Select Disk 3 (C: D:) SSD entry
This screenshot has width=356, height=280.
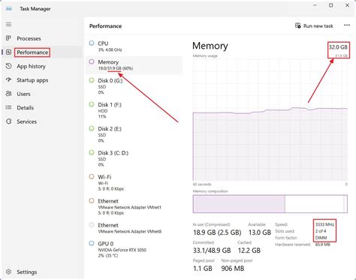(x=134, y=158)
